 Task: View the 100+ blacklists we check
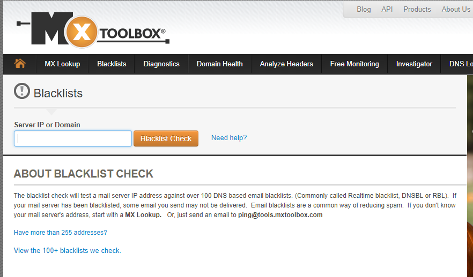[67, 251]
